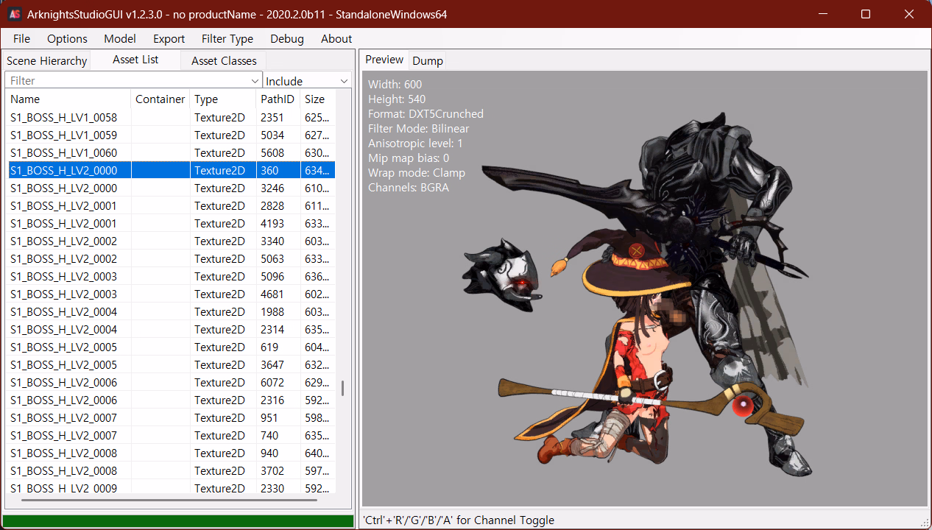Click the 'Wrap mode: Clamp' info line
932x530 pixels.
tap(417, 173)
